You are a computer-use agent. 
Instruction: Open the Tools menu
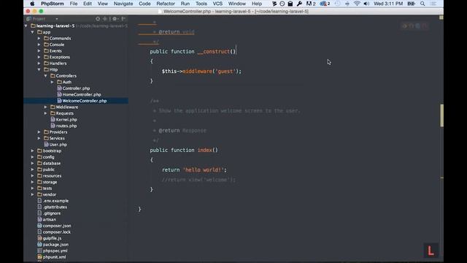[x=201, y=4]
